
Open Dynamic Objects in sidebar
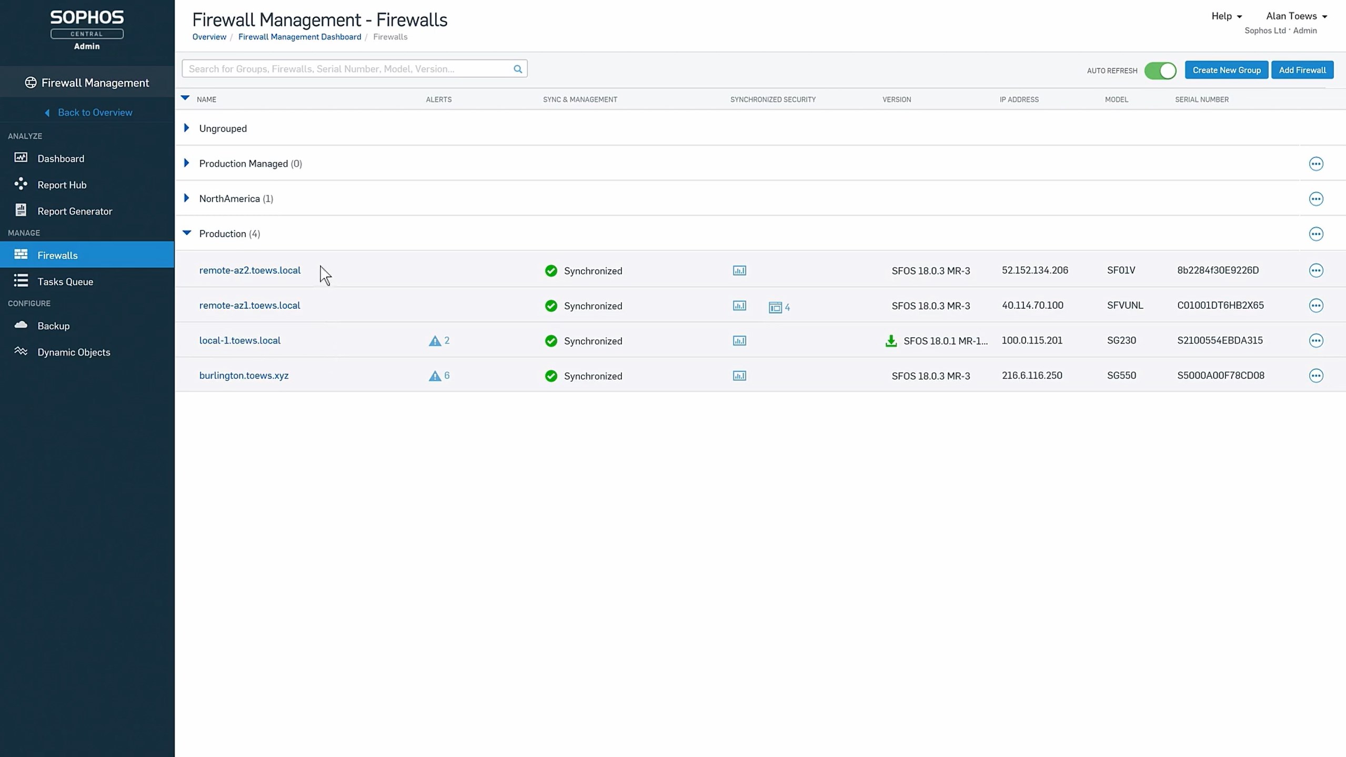74,352
